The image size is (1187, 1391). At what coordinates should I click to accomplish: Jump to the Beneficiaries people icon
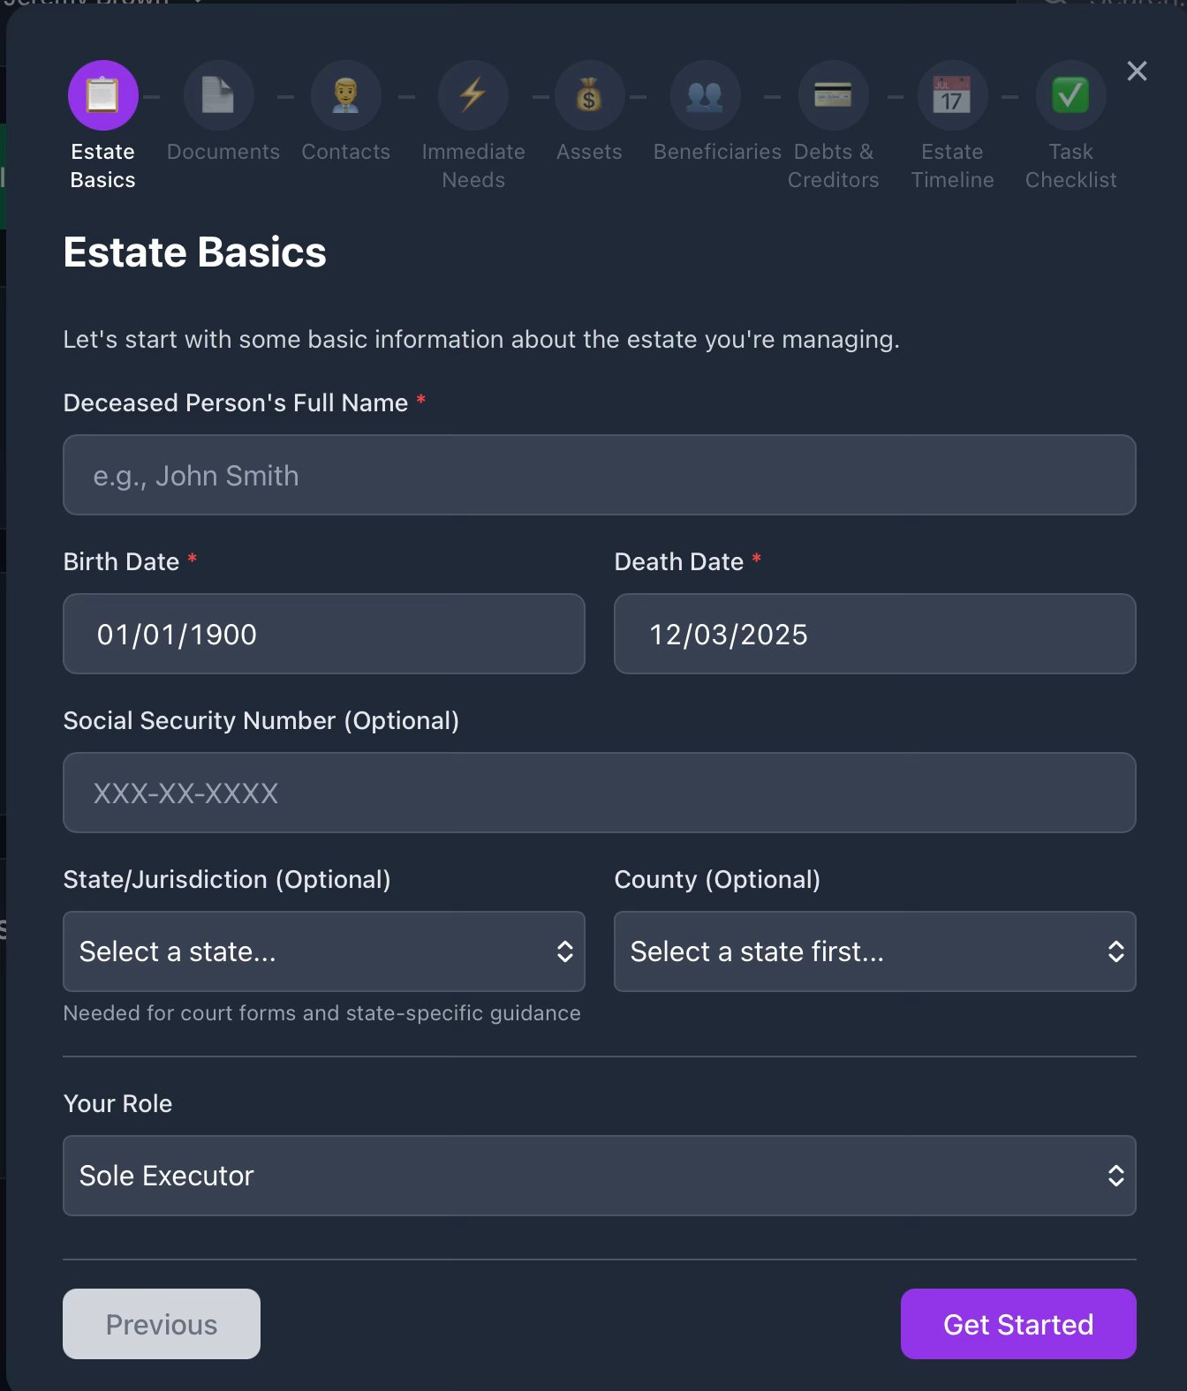[x=705, y=95]
